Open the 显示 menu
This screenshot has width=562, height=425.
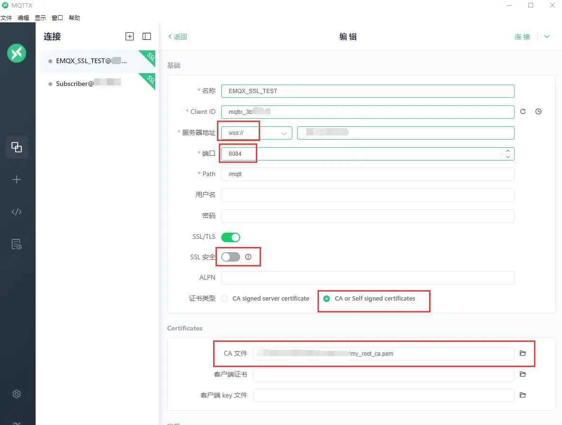(40, 18)
